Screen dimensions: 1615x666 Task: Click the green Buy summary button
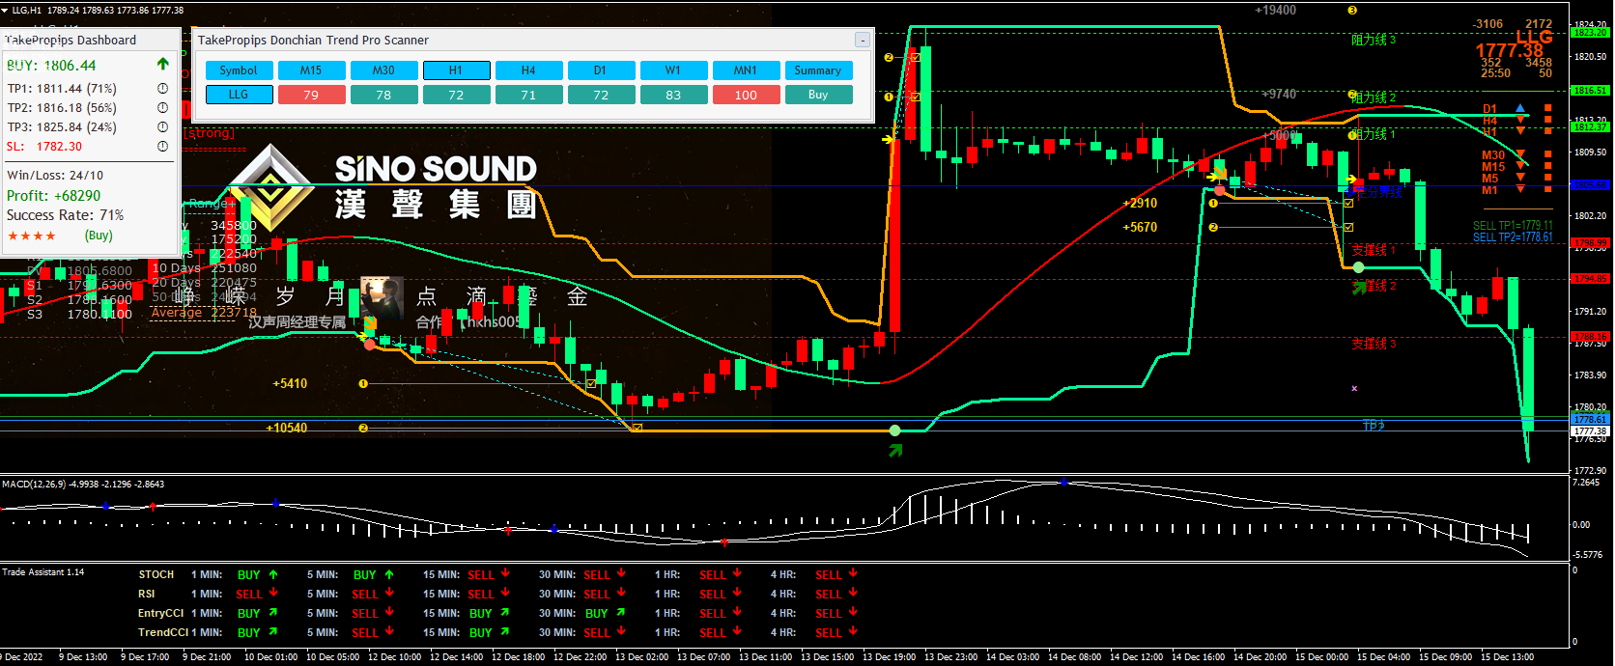click(818, 95)
